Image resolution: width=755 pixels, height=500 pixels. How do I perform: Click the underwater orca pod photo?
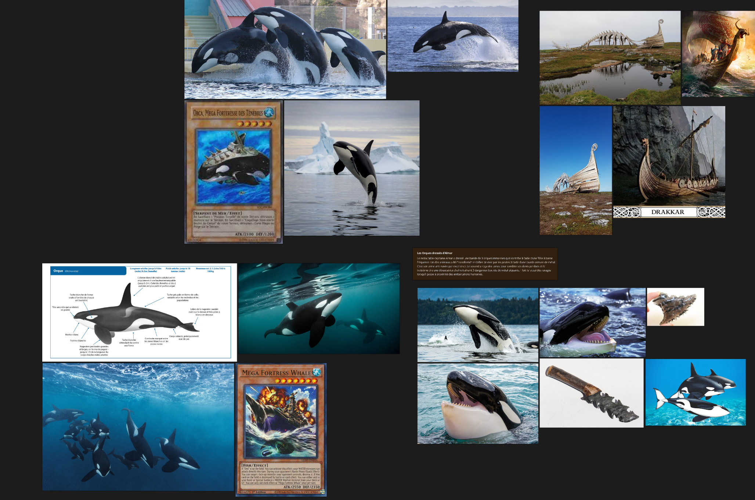138,427
